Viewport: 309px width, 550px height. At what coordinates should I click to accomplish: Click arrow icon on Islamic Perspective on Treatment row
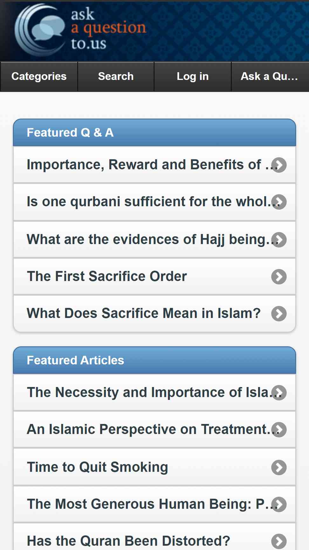[x=279, y=430]
